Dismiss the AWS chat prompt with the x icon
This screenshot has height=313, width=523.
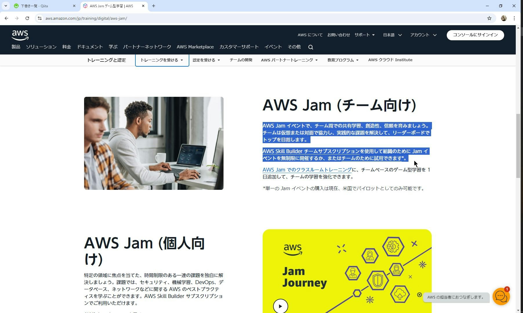(x=419, y=295)
